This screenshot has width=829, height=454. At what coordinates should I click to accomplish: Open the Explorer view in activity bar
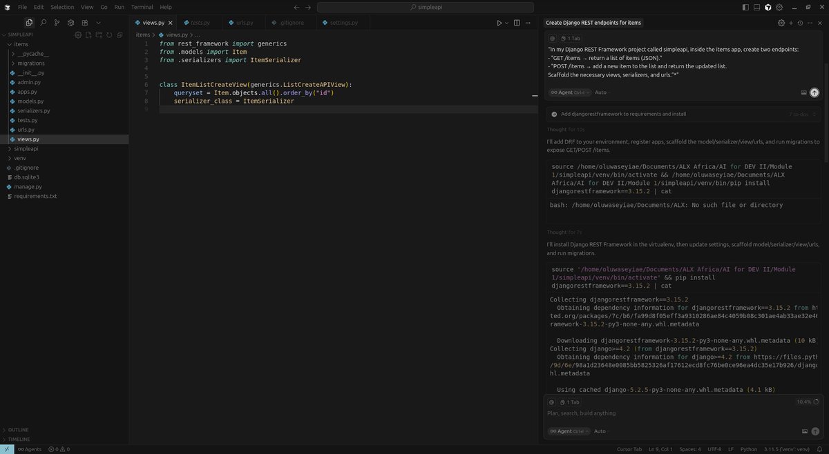[x=28, y=22]
